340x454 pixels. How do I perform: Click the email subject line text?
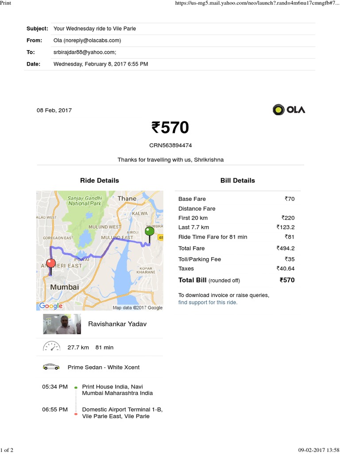pos(95,29)
